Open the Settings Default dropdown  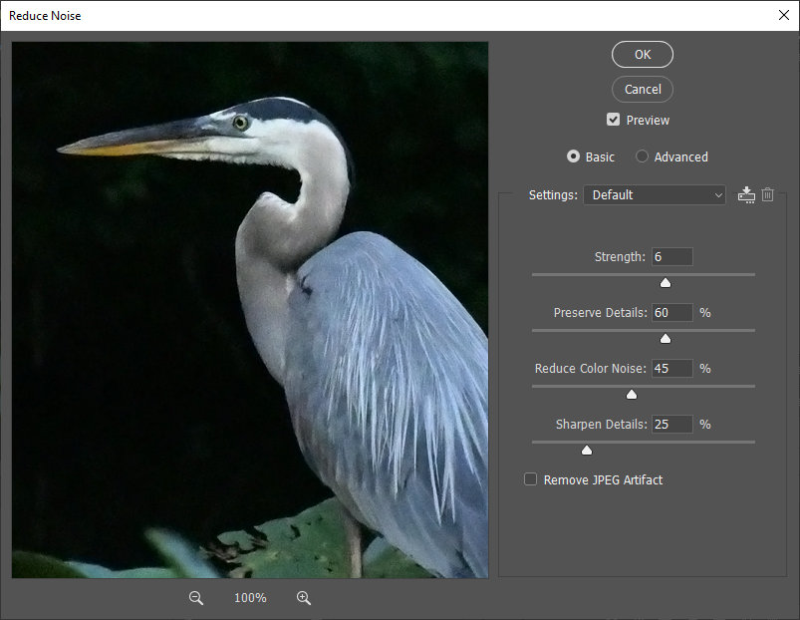coord(655,194)
